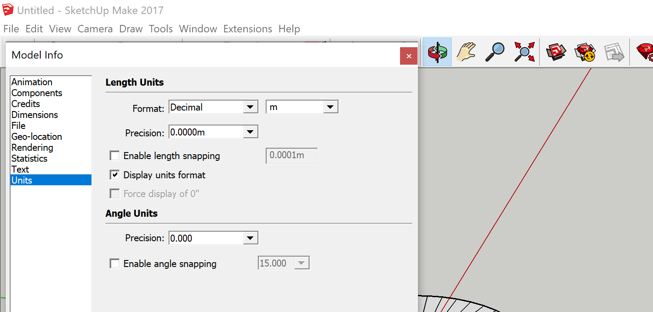Select Geo-location in Model Info list
This screenshot has width=653, height=312.
coord(51,136)
